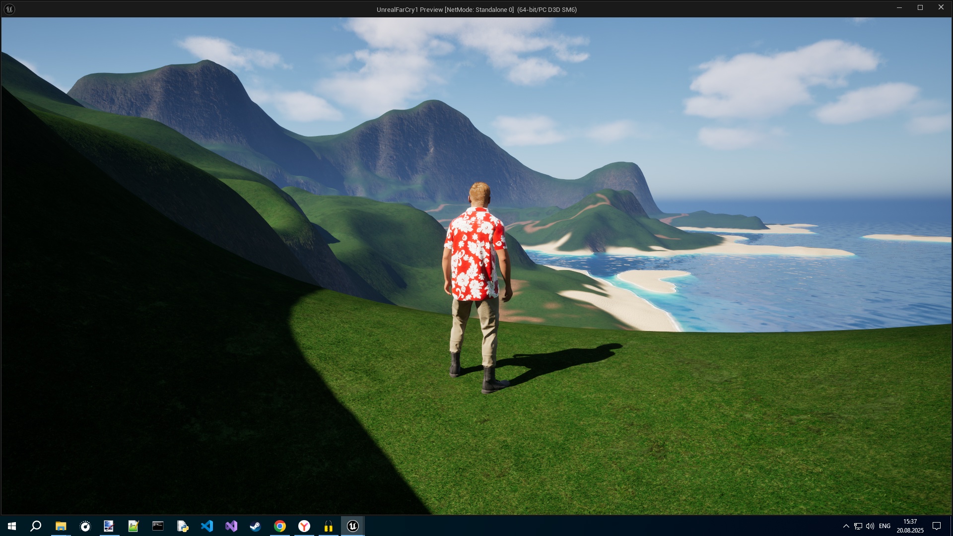Click the Unreal Engine logo in the title bar

click(x=9, y=9)
